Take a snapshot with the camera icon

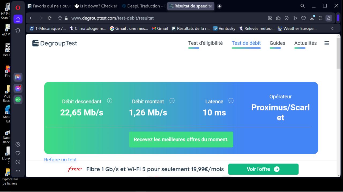(278, 18)
